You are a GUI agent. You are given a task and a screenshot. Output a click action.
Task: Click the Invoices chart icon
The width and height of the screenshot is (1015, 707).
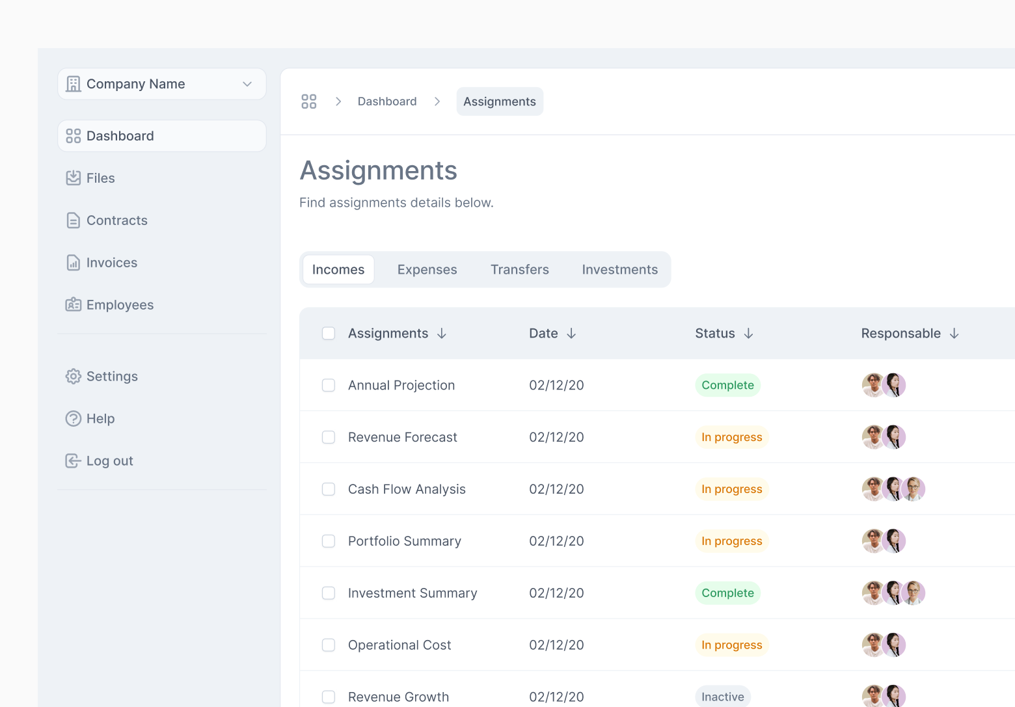74,262
